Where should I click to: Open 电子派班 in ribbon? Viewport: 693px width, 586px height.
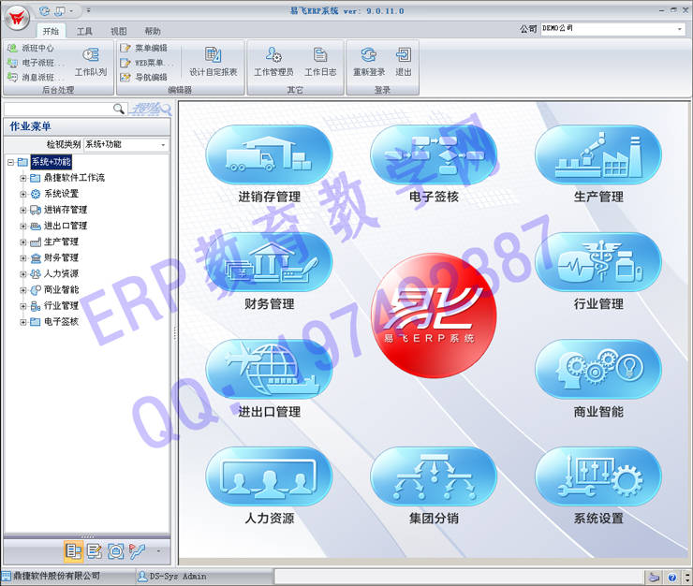tap(35, 63)
